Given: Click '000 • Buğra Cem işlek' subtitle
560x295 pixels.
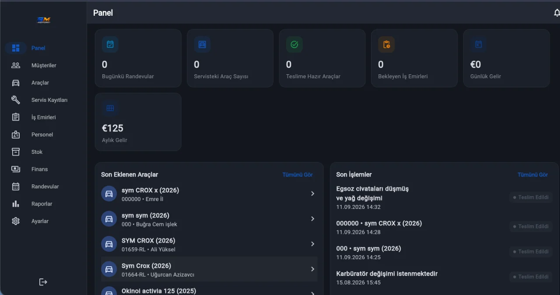Looking at the screenshot, I should coord(149,224).
